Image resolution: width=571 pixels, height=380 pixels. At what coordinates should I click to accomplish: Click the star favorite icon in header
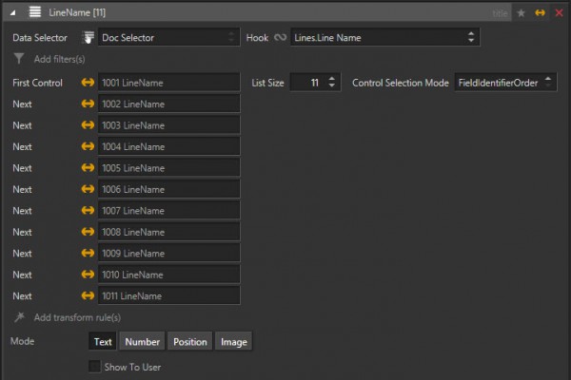pos(521,13)
